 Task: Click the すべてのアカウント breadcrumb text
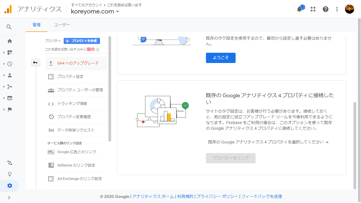point(87,5)
